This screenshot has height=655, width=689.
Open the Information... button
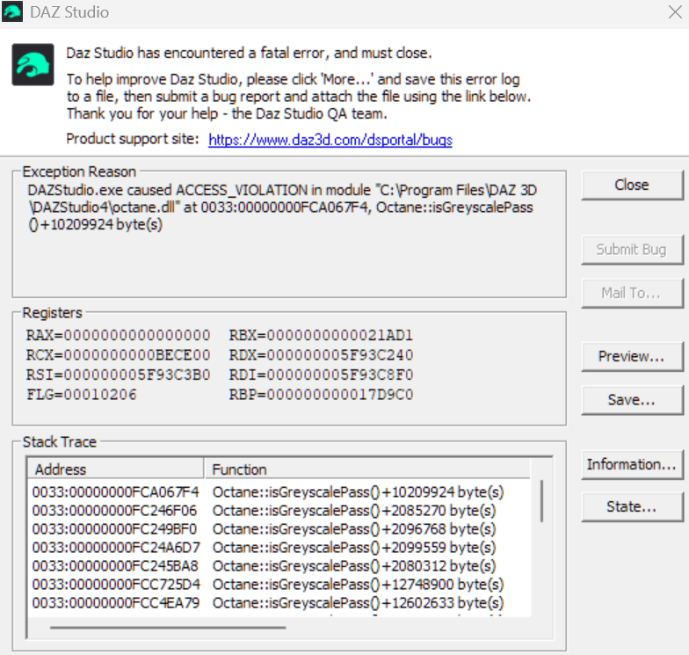click(x=632, y=464)
